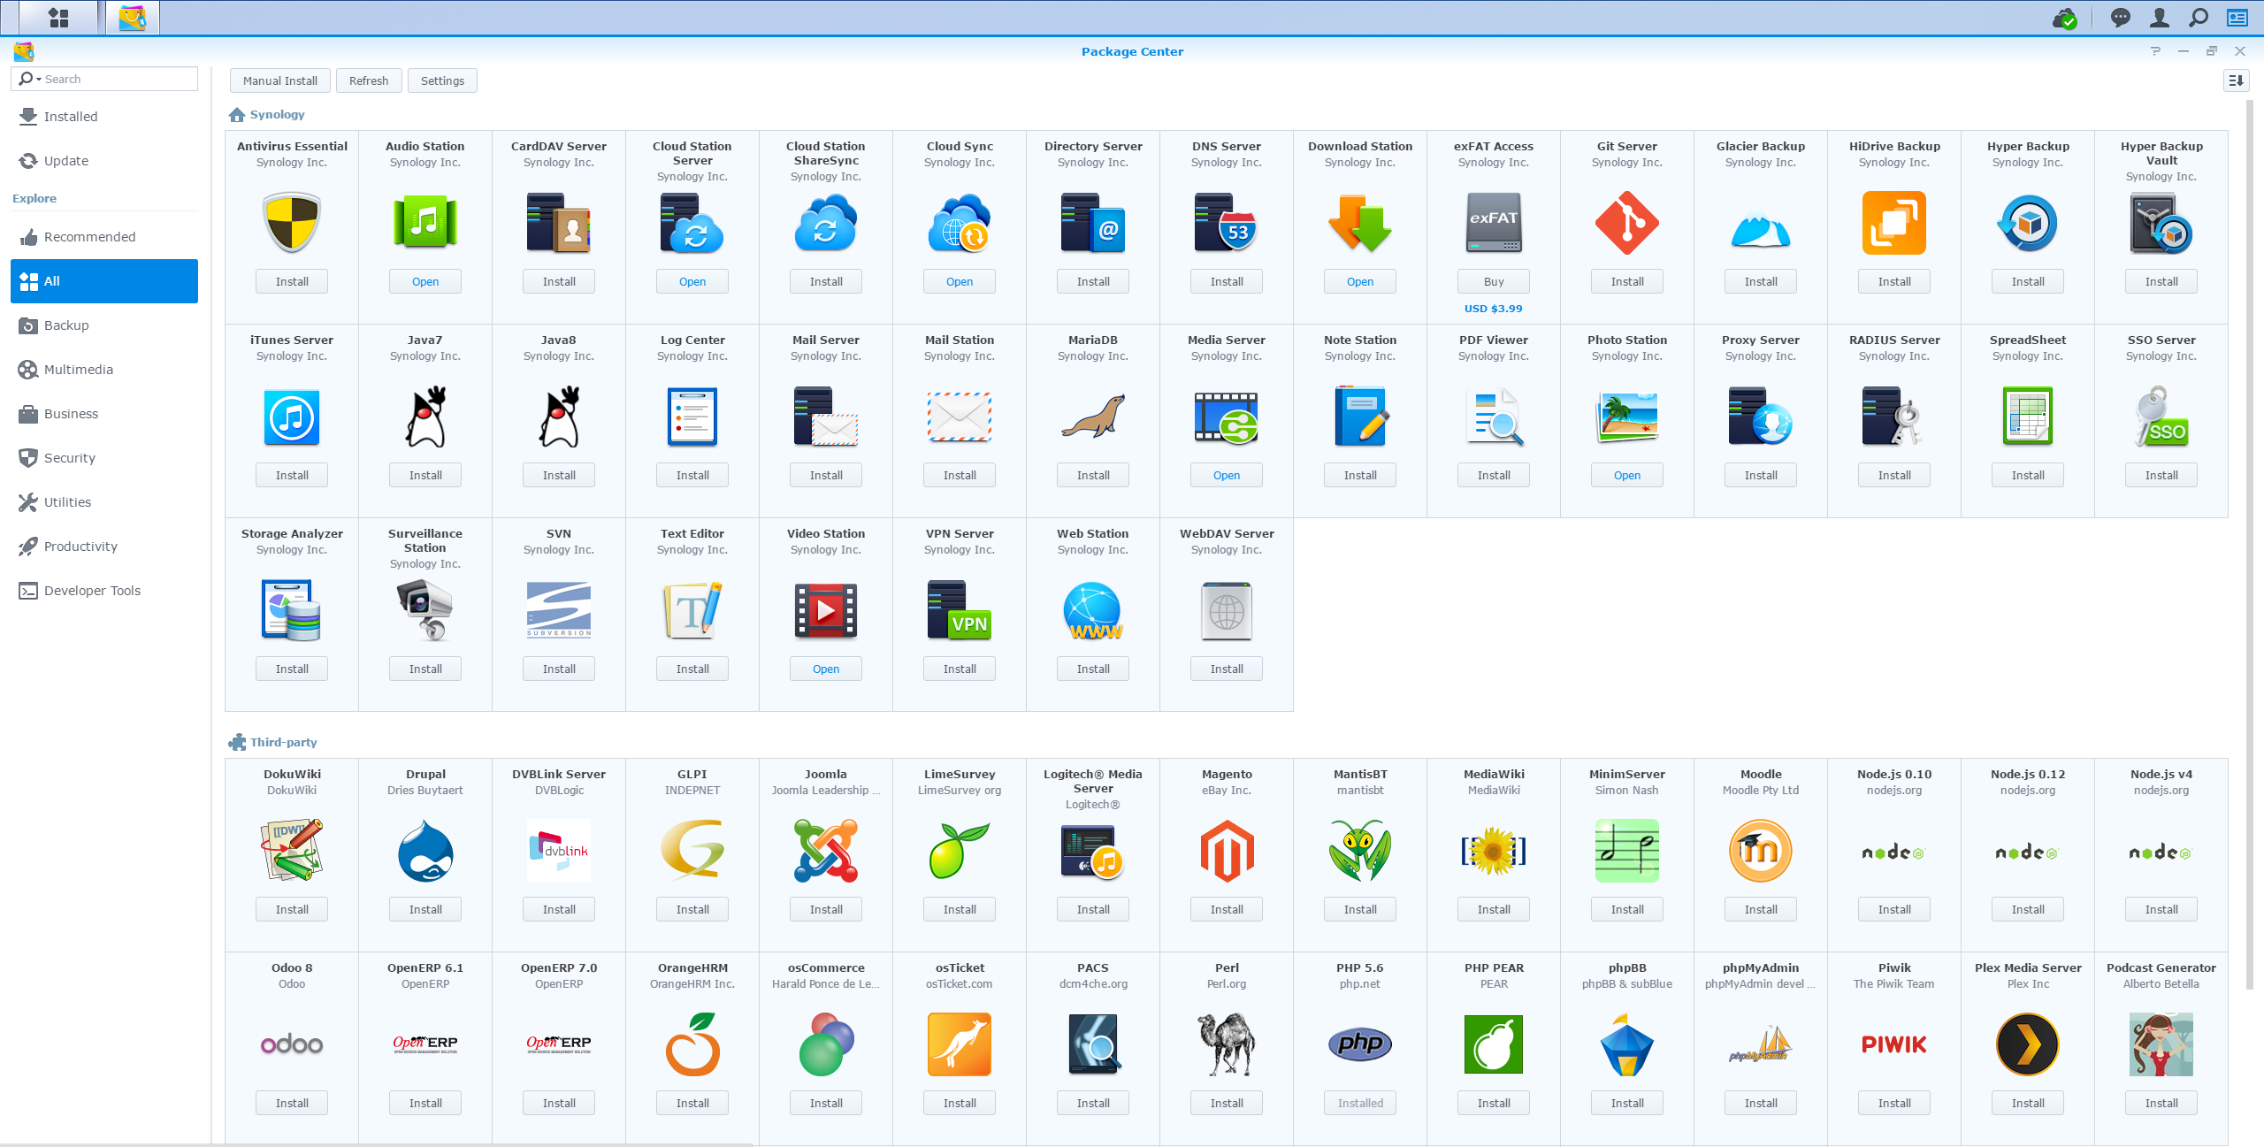Image resolution: width=2264 pixels, height=1147 pixels.
Task: Open the main menu grid icon
Action: click(x=58, y=17)
